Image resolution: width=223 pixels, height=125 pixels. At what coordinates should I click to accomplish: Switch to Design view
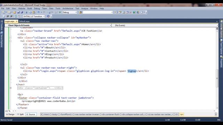point(10,114)
